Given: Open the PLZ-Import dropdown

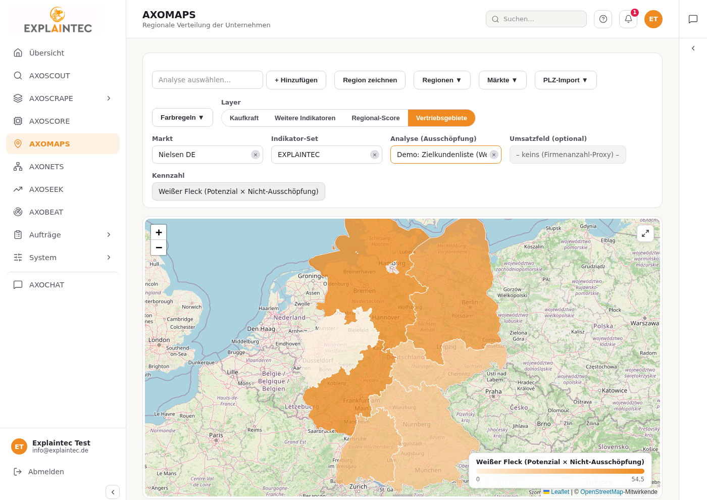Looking at the screenshot, I should (x=566, y=80).
